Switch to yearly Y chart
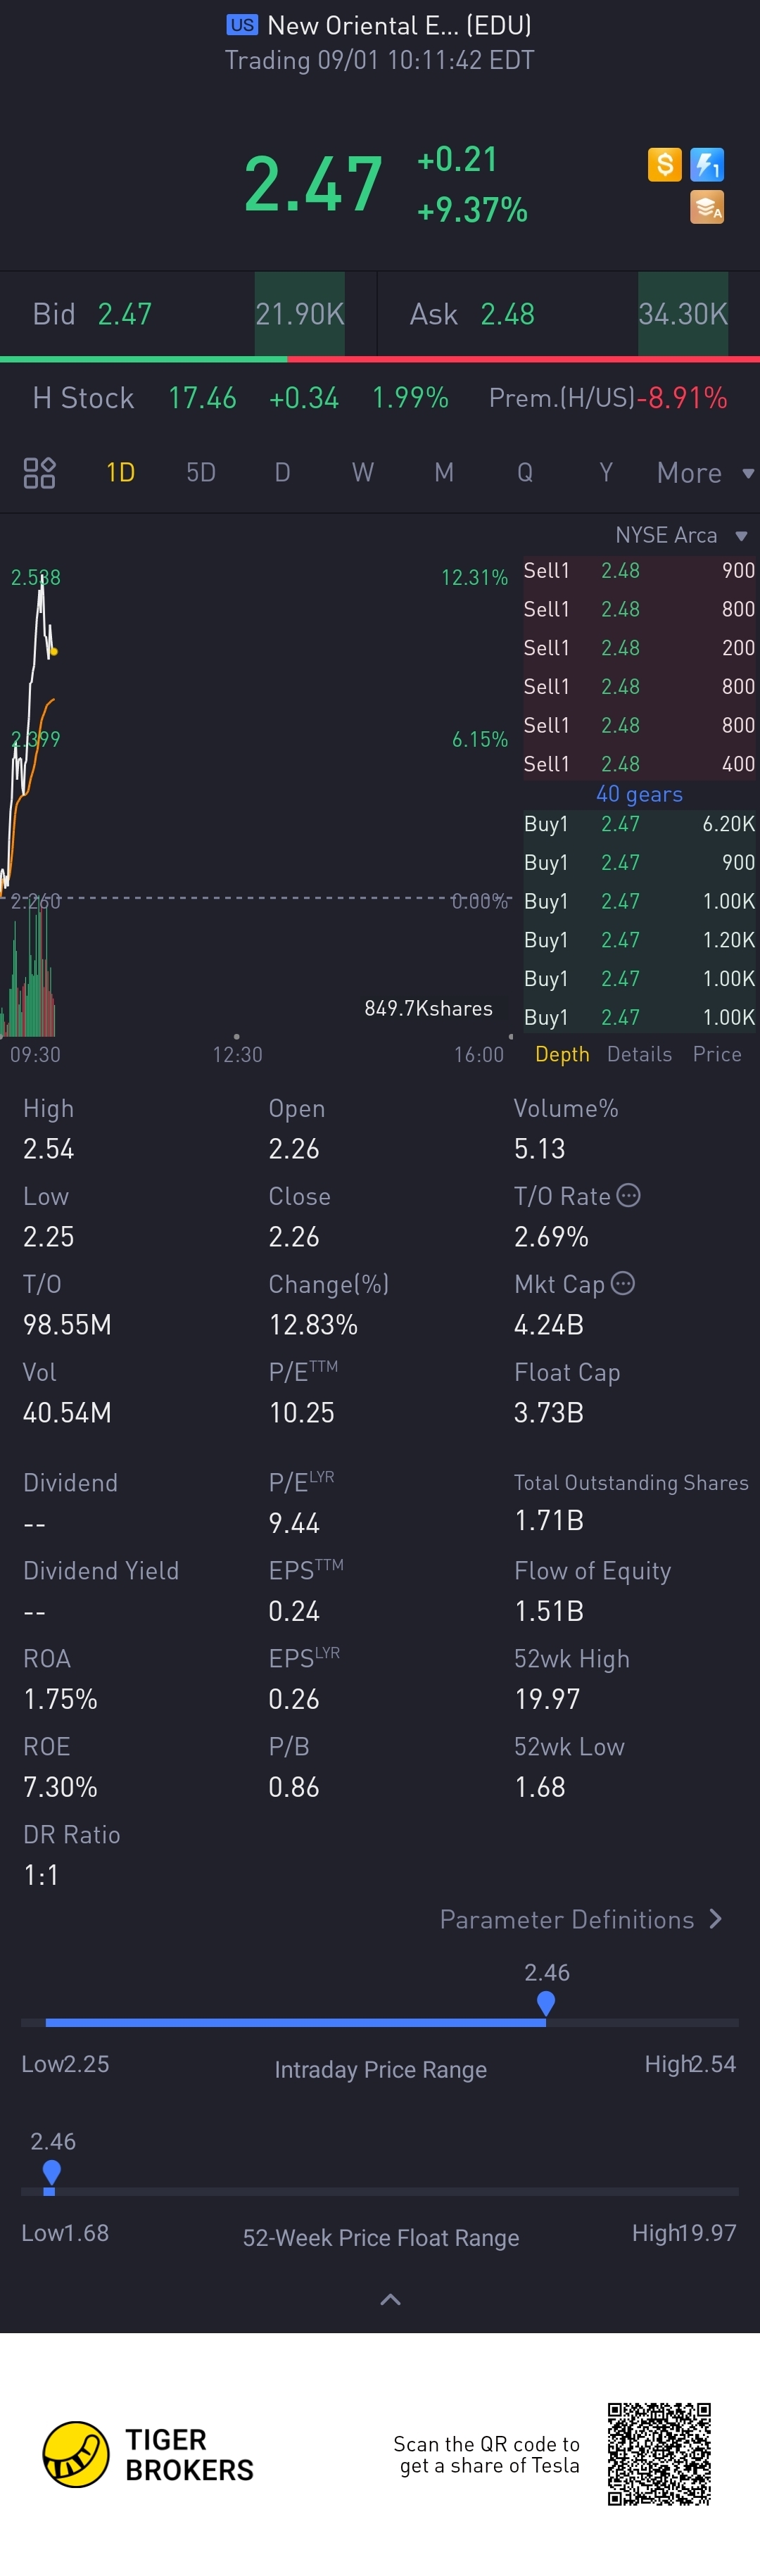 [605, 472]
